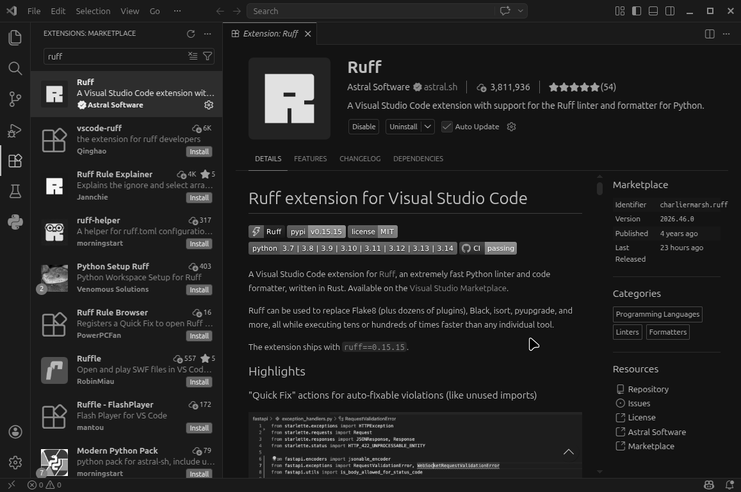Toggle the primary side bar

637,11
